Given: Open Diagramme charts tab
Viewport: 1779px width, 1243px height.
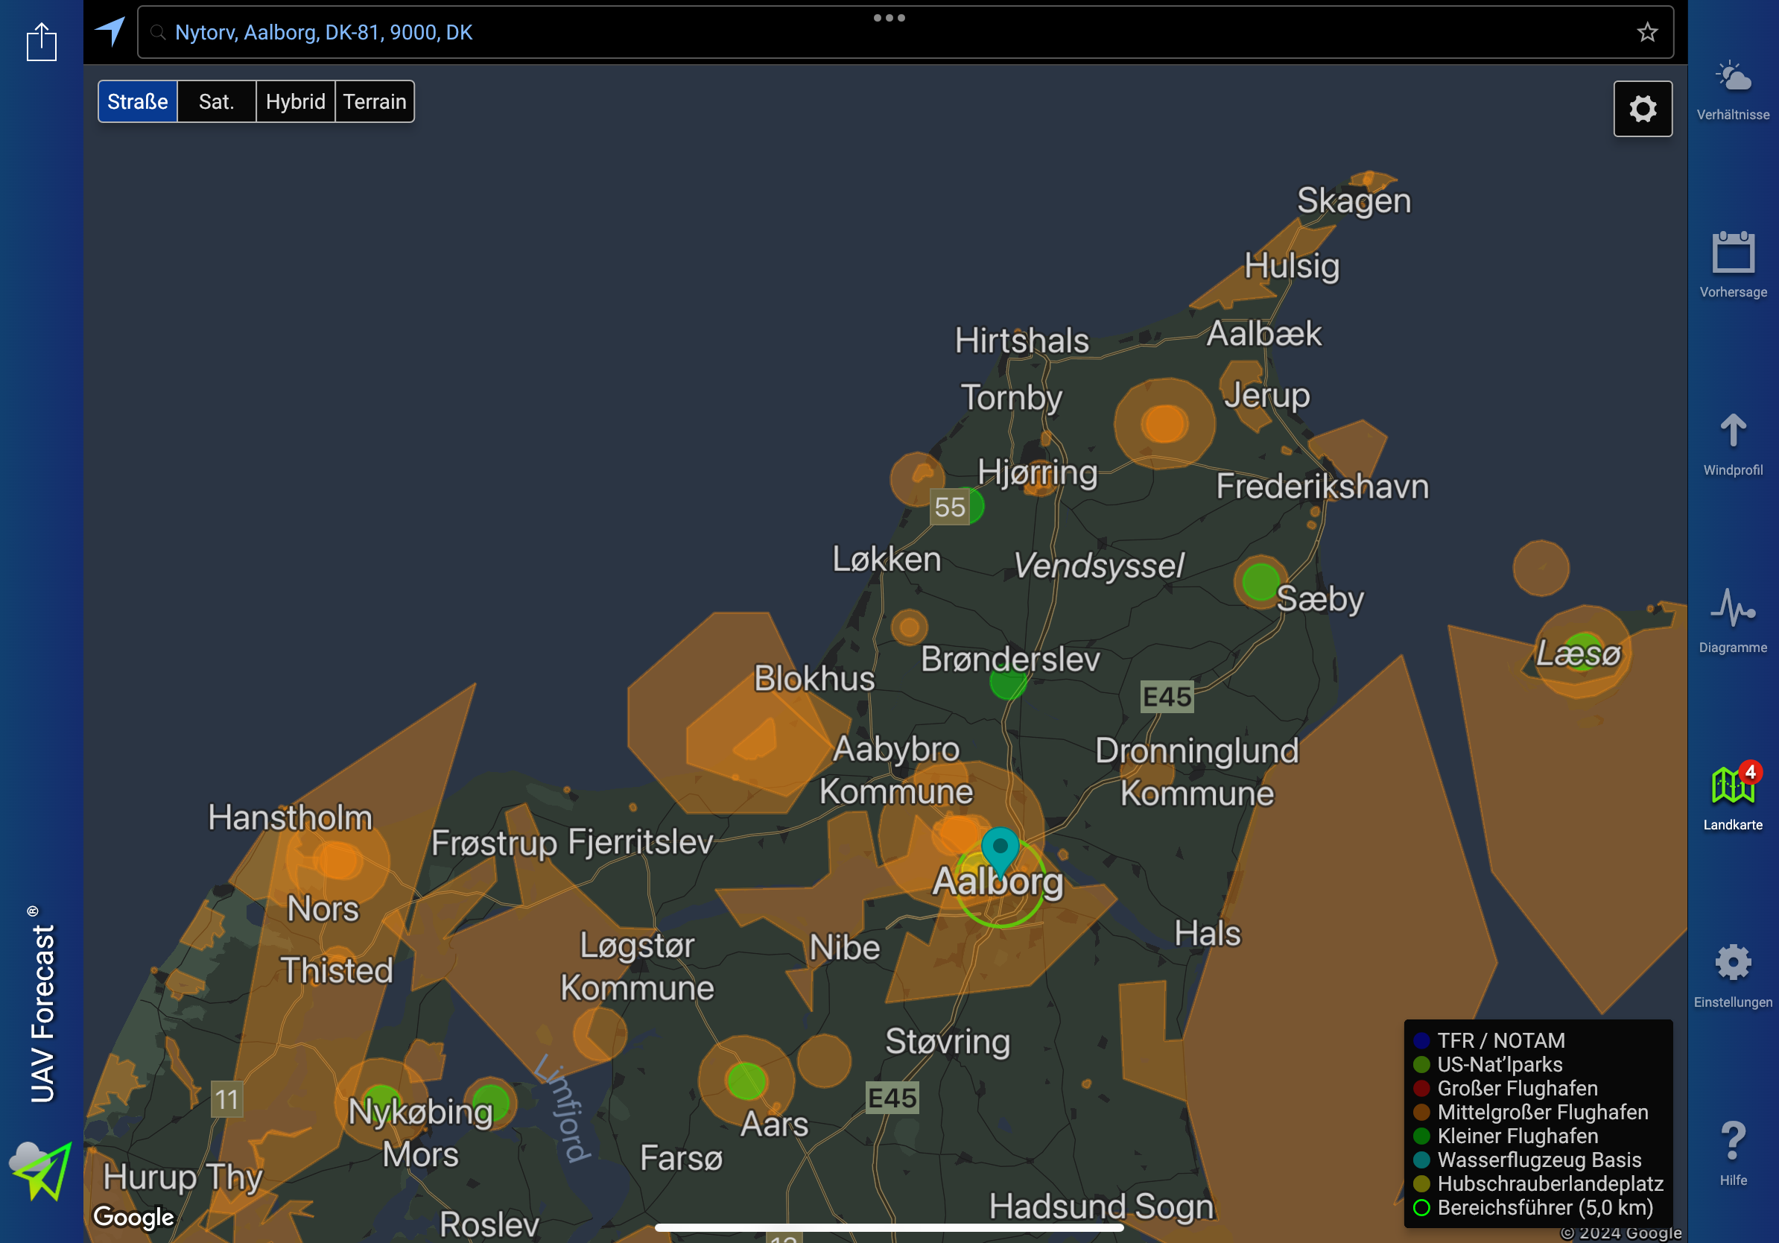Looking at the screenshot, I should [x=1733, y=621].
